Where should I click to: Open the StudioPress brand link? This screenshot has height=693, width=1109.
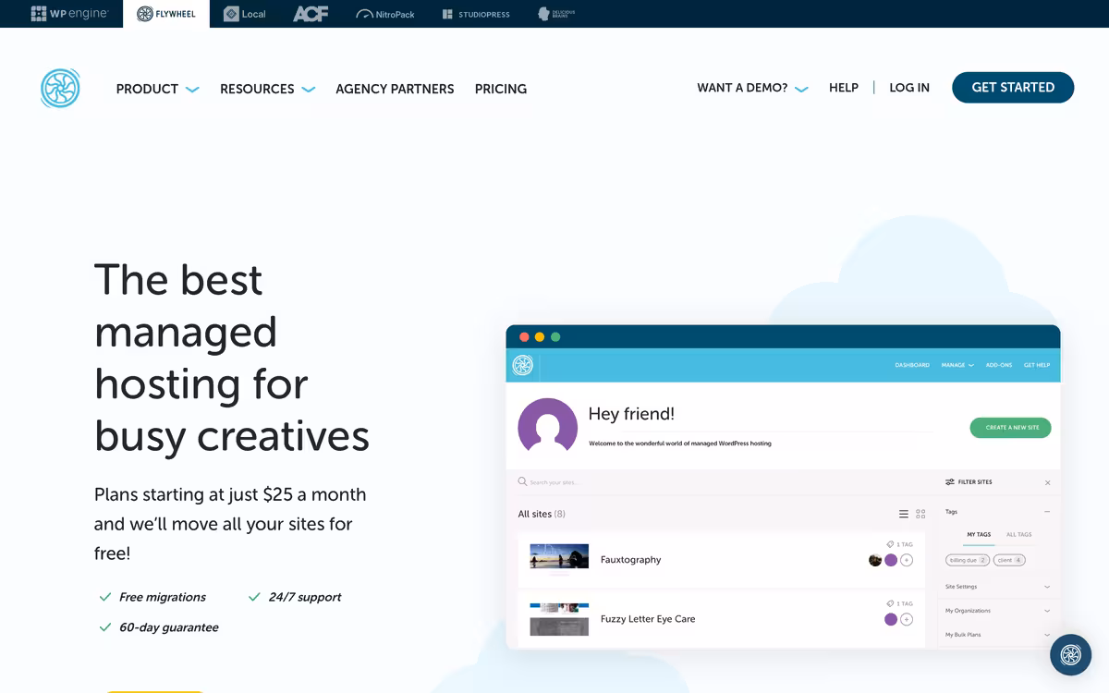click(x=476, y=14)
